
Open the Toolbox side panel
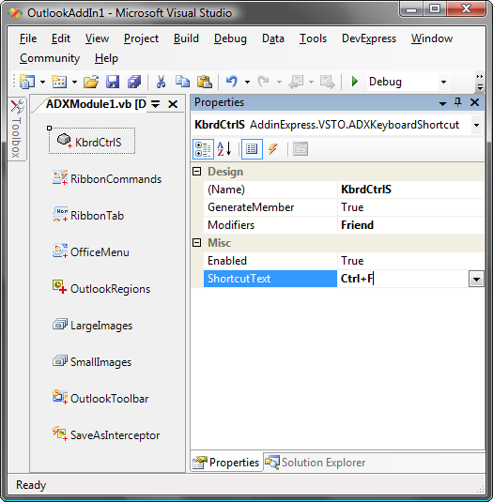pyautogui.click(x=17, y=129)
